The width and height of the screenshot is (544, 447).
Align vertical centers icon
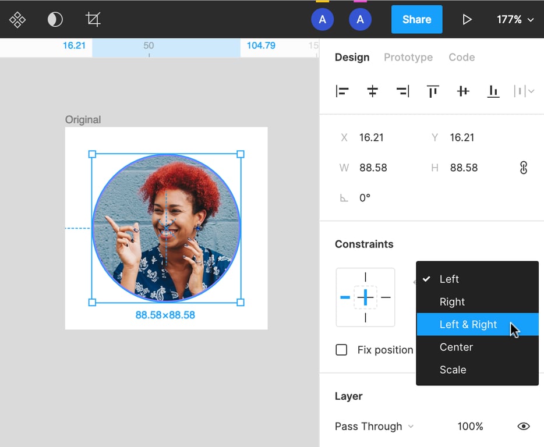point(463,91)
